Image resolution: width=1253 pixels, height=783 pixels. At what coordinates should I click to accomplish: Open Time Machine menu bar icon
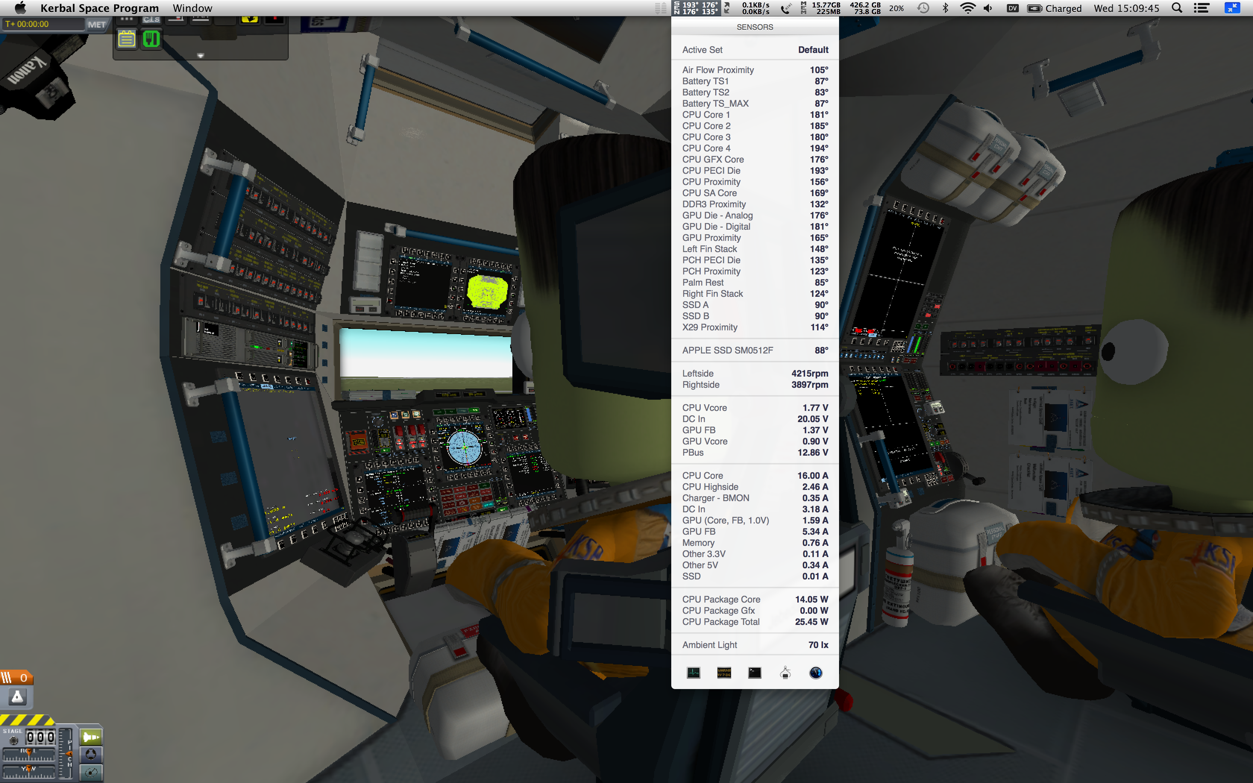(923, 8)
